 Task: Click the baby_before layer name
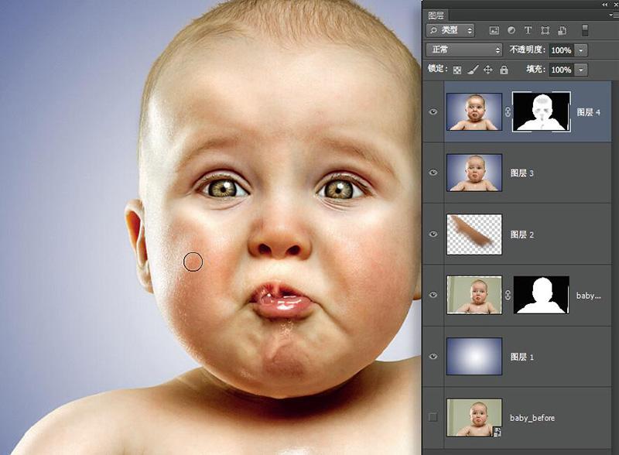pos(532,418)
